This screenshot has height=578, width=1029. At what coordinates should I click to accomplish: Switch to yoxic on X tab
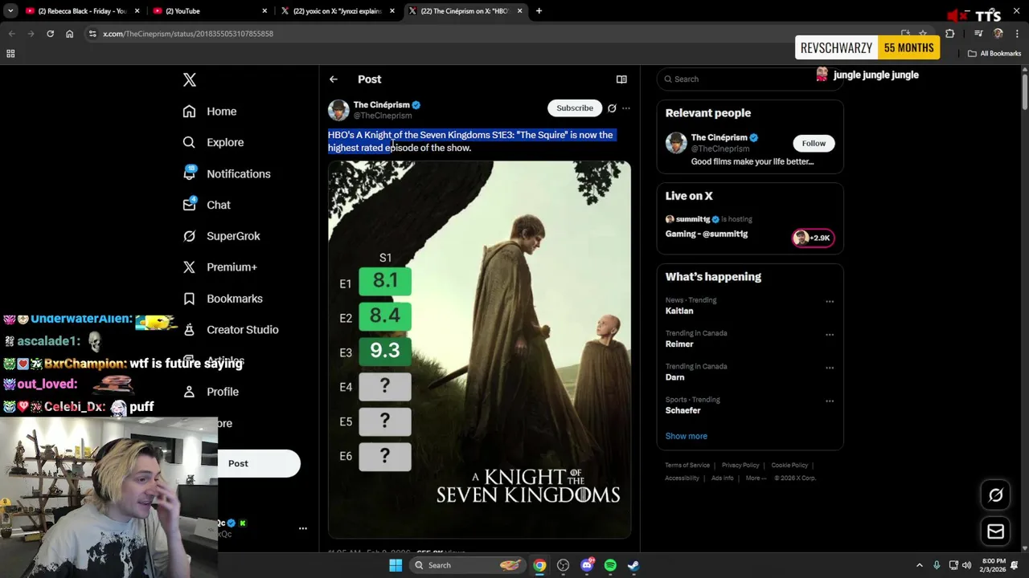tap(336, 11)
